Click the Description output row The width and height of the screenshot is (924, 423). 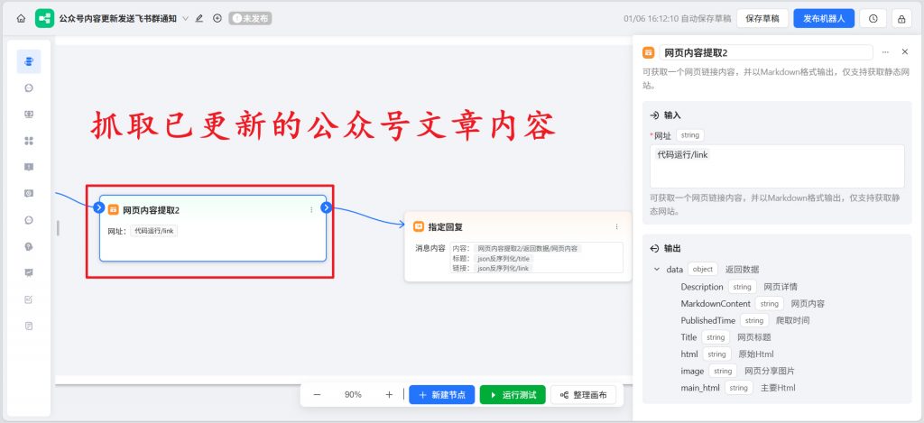coord(739,287)
